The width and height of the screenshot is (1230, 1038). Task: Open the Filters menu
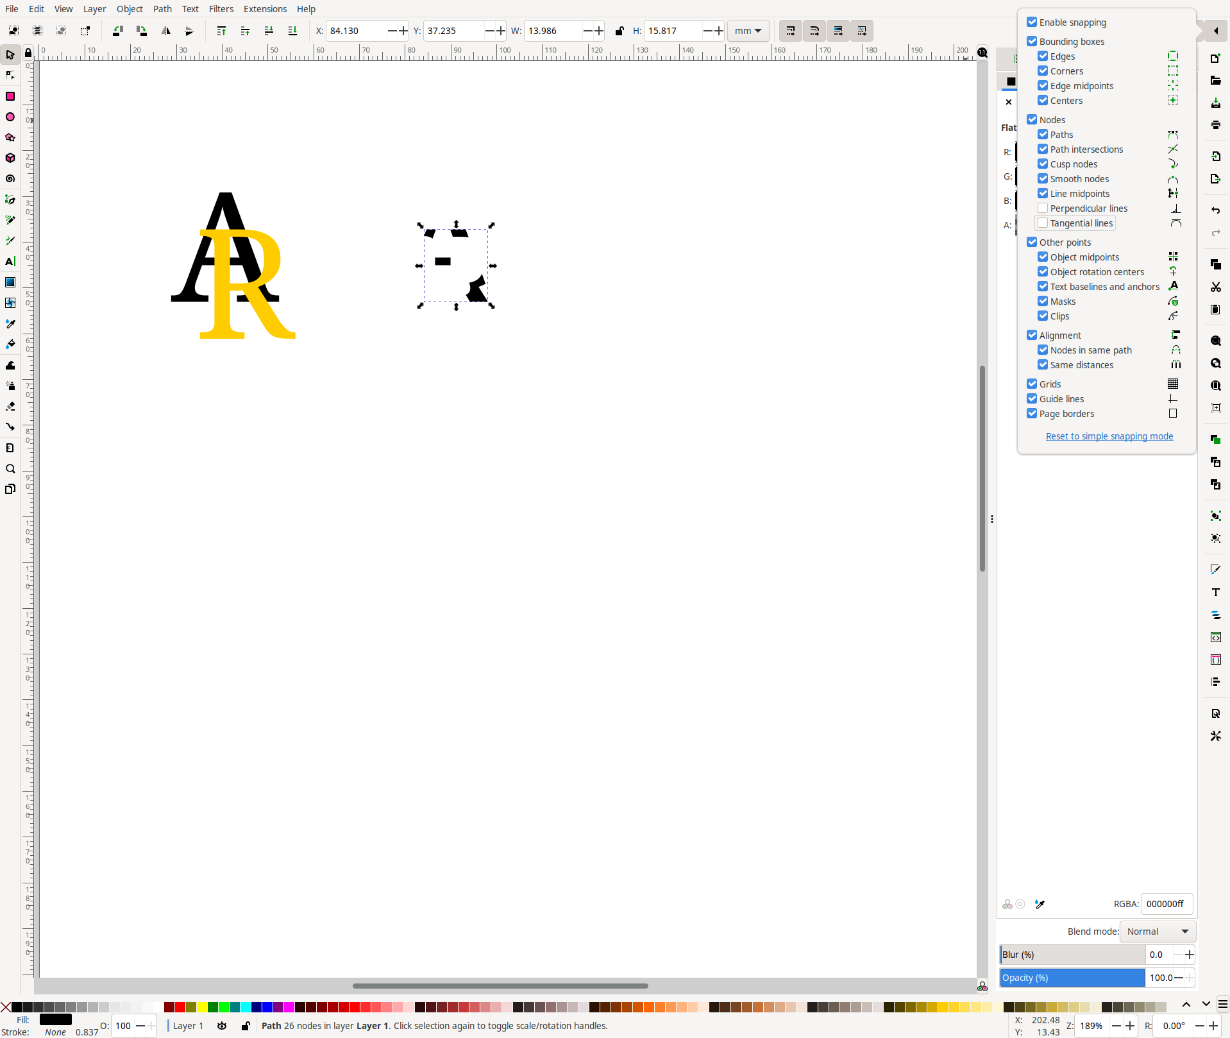[221, 9]
